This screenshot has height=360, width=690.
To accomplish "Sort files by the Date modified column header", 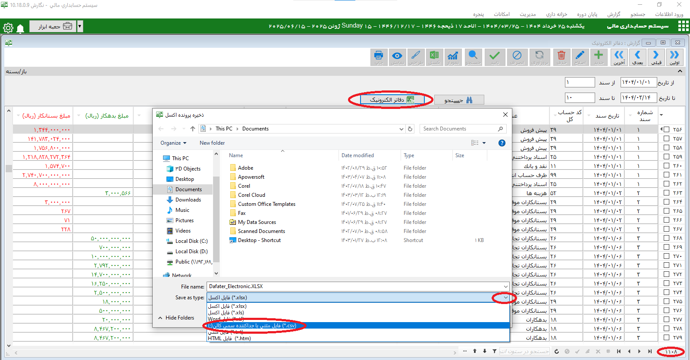I will (358, 155).
